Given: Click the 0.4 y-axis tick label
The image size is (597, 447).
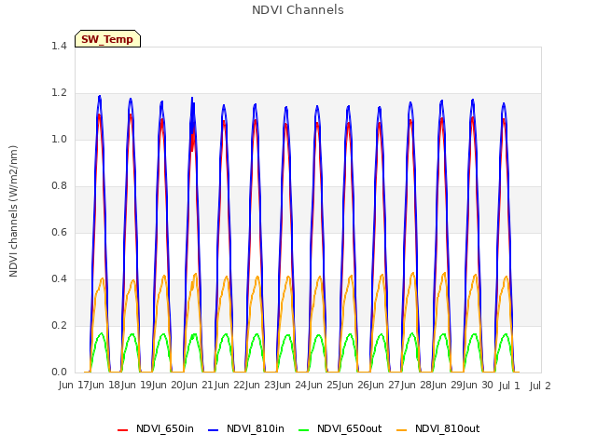Looking at the screenshot, I should (x=59, y=279).
